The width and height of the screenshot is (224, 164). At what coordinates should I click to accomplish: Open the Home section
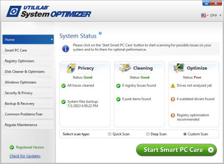(28, 39)
